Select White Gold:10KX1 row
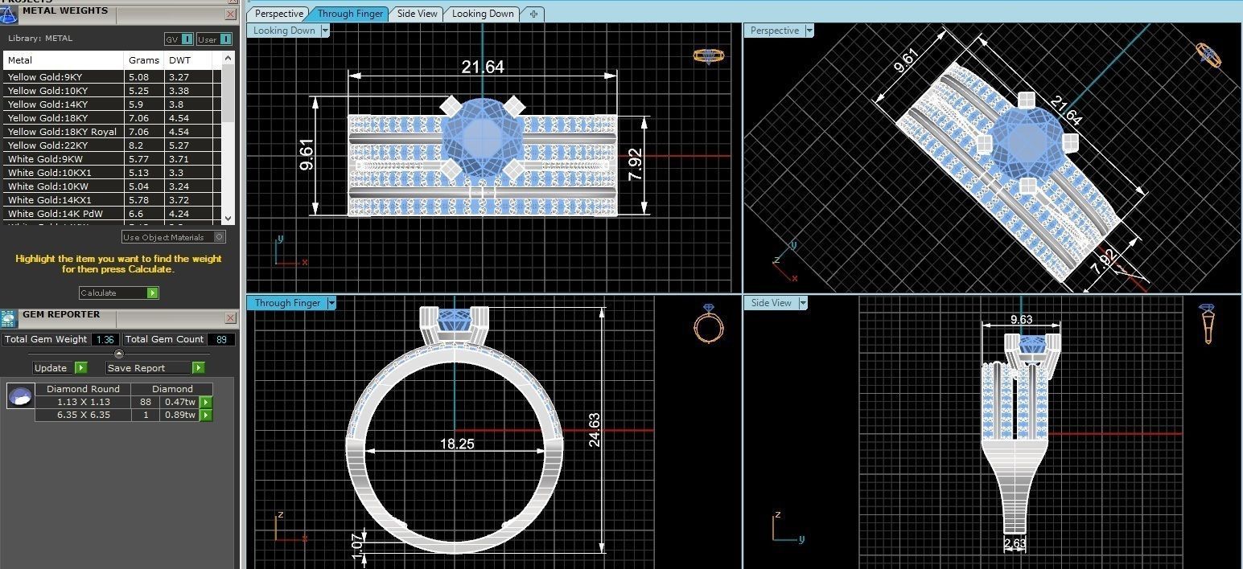This screenshot has width=1243, height=569. coord(112,173)
